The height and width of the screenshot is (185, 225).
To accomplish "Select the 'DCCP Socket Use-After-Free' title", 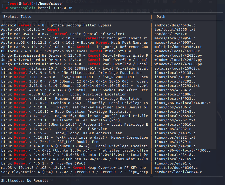I will (75, 90).
